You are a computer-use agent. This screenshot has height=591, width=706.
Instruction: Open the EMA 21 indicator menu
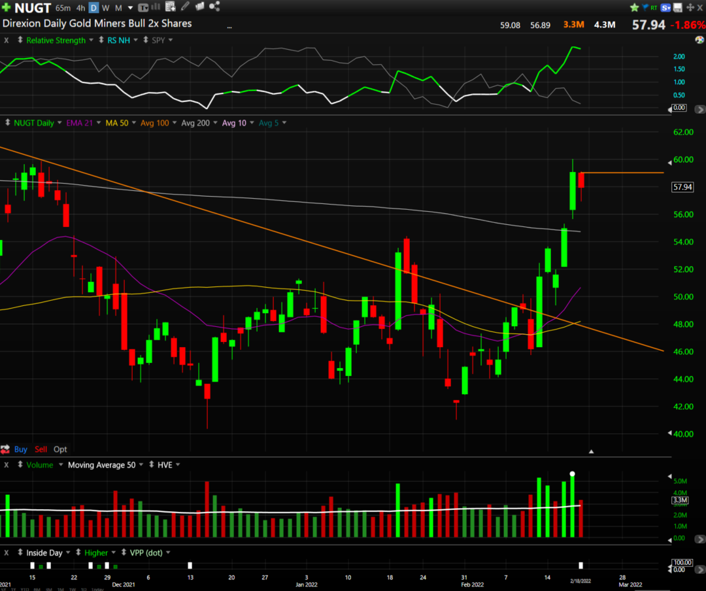pos(84,123)
